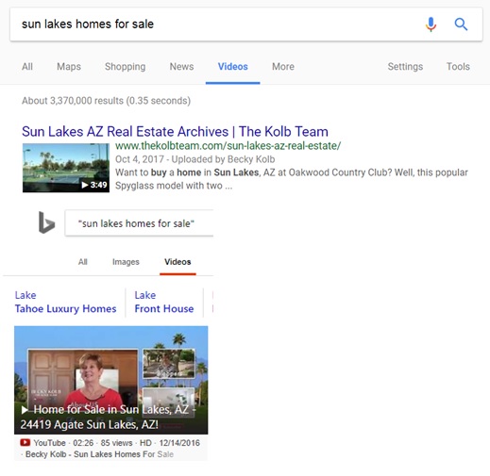The width and height of the screenshot is (490, 476).
Task: Click the YouTube icon below the Bing video
Action: 25,442
